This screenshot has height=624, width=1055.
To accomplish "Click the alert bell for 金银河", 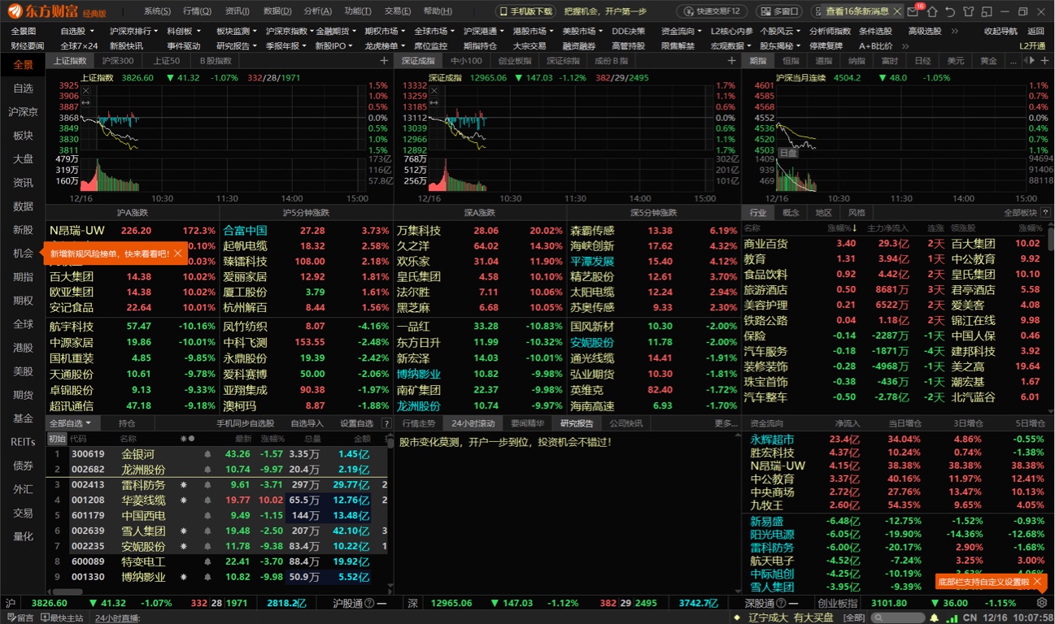I will pyautogui.click(x=207, y=454).
